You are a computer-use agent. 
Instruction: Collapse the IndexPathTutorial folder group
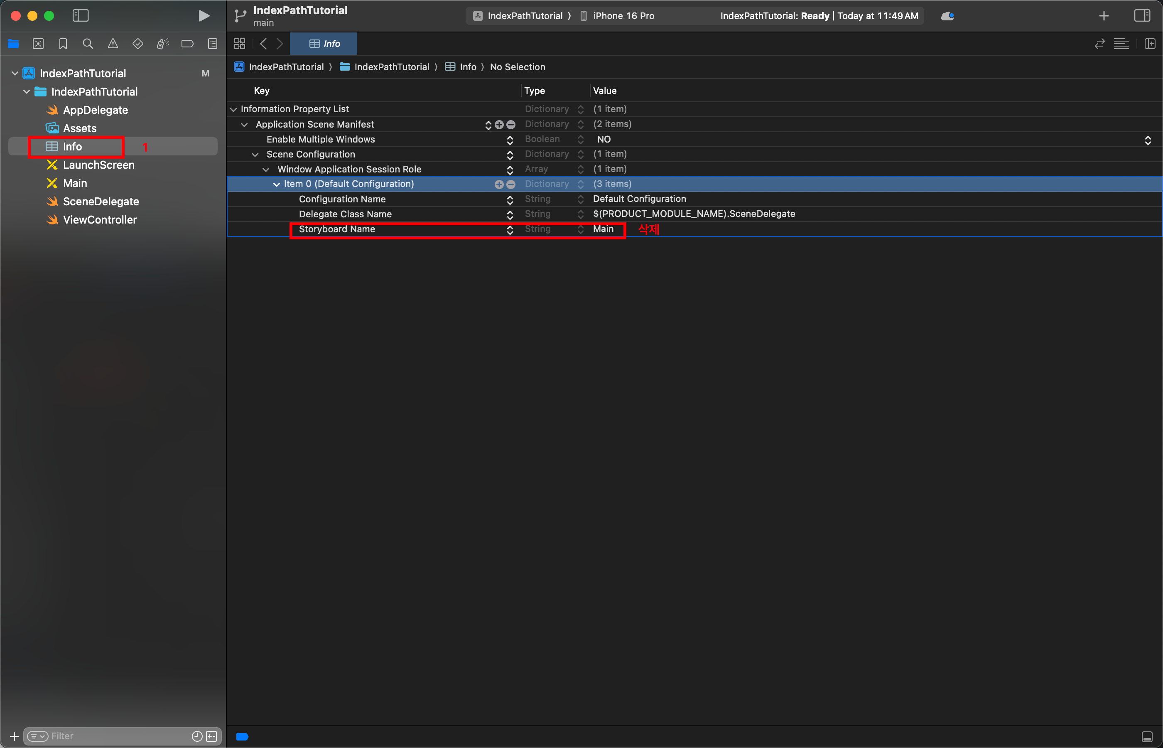click(x=27, y=92)
